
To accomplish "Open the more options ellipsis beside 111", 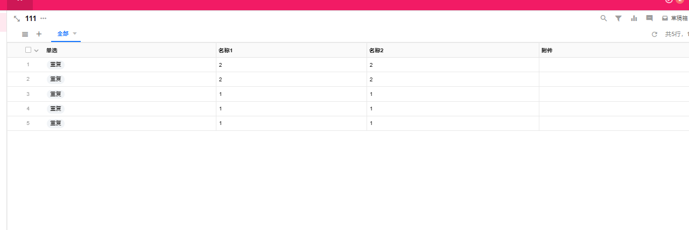I will [44, 18].
